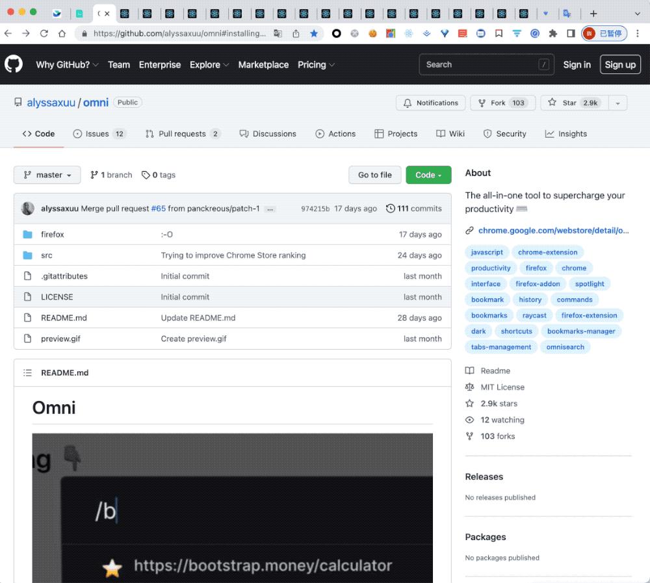This screenshot has width=650, height=583.
Task: Open the MIT License link
Action: (502, 387)
